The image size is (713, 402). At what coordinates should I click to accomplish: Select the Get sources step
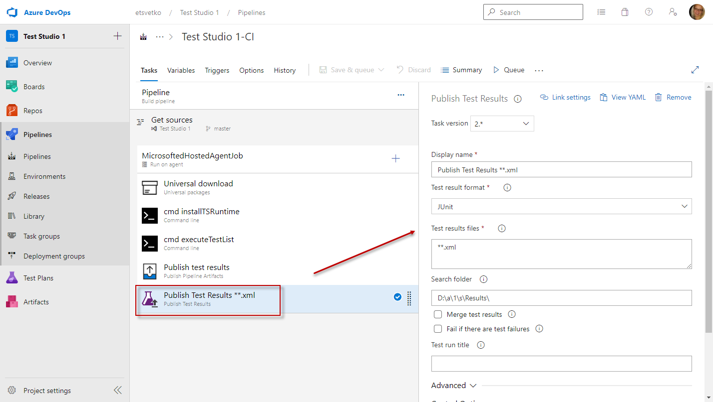click(x=274, y=124)
